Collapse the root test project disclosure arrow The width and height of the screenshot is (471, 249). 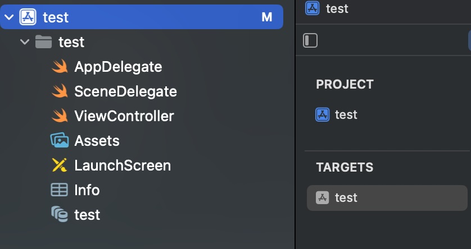click(x=9, y=17)
